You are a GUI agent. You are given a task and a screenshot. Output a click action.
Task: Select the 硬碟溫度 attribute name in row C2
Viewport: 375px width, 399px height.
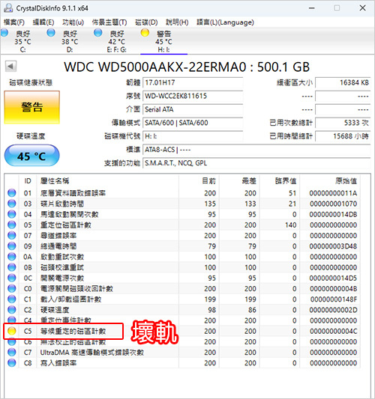point(55,310)
